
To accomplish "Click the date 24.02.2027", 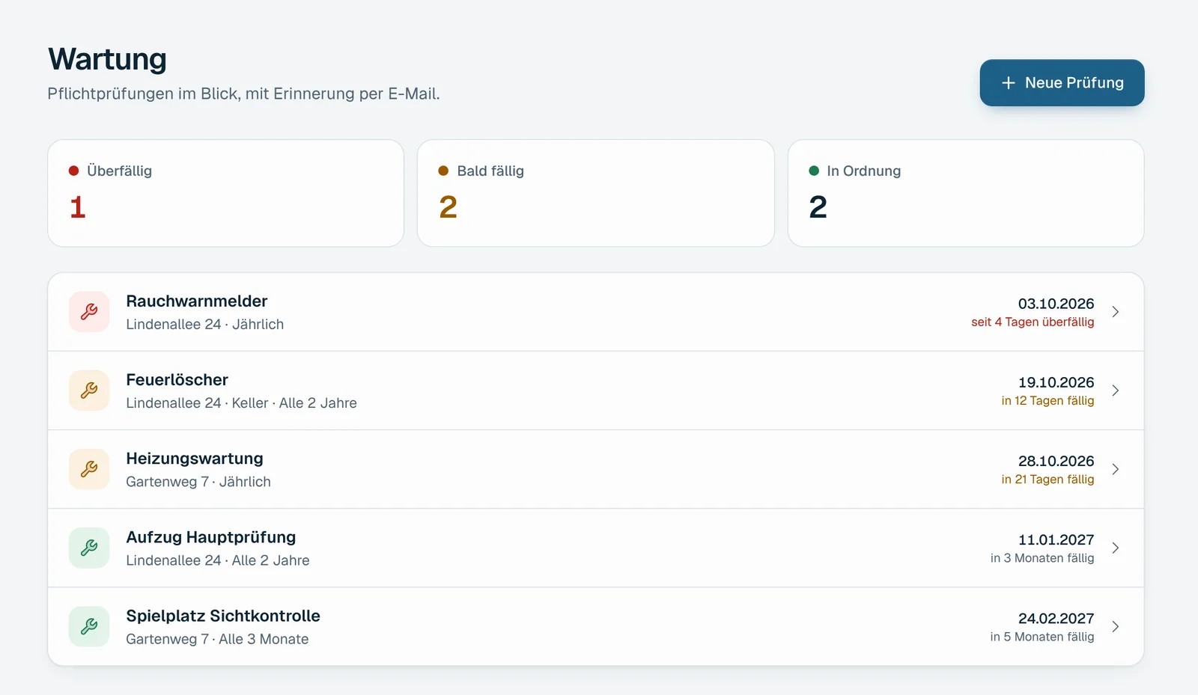I will (1056, 618).
